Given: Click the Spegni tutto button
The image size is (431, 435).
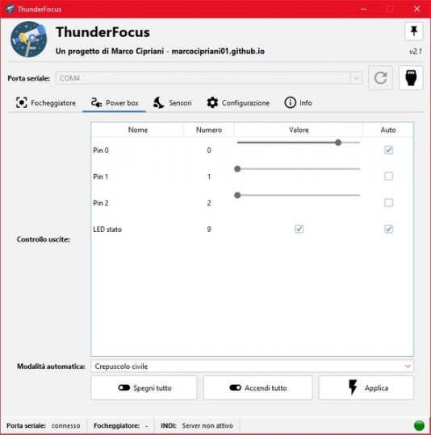Looking at the screenshot, I should (144, 387).
